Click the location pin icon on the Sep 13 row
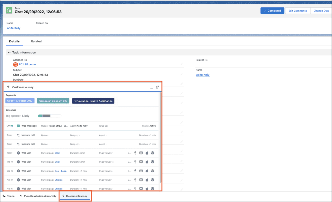 click(135, 162)
